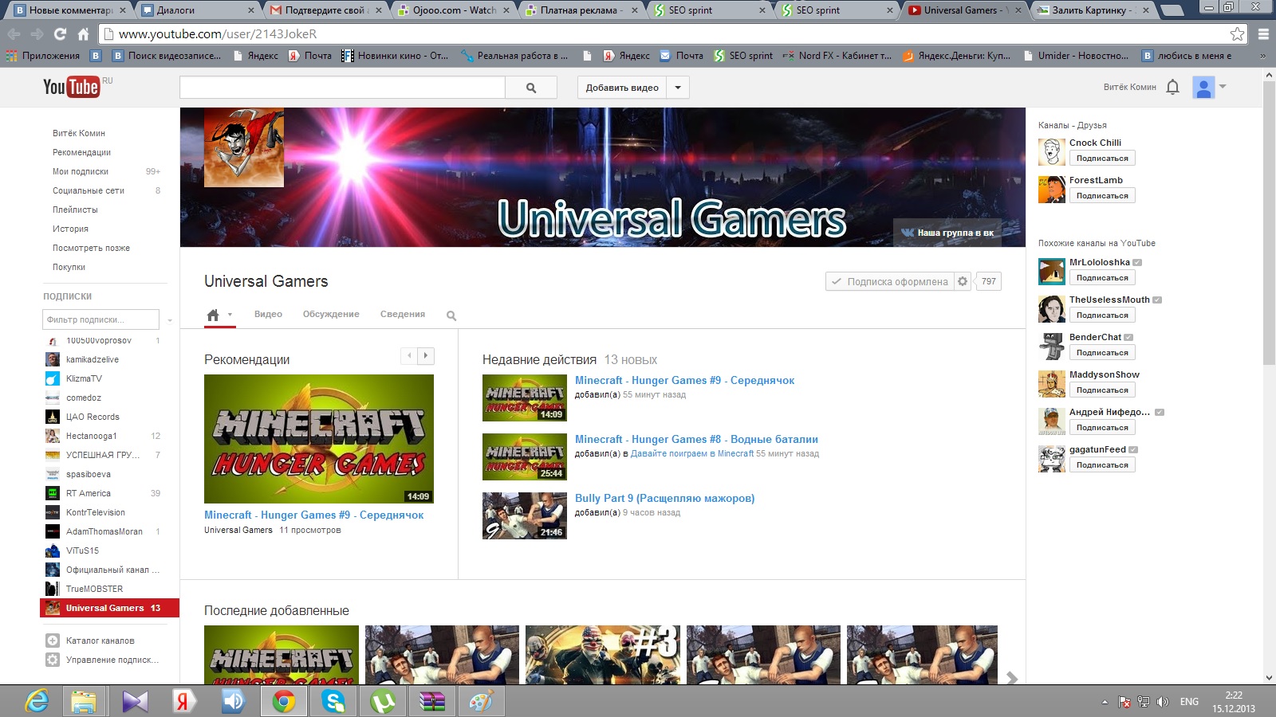Switch to the Залить Картинку browser tab
Viewport: 1276px width, 717px height.
[1092, 10]
